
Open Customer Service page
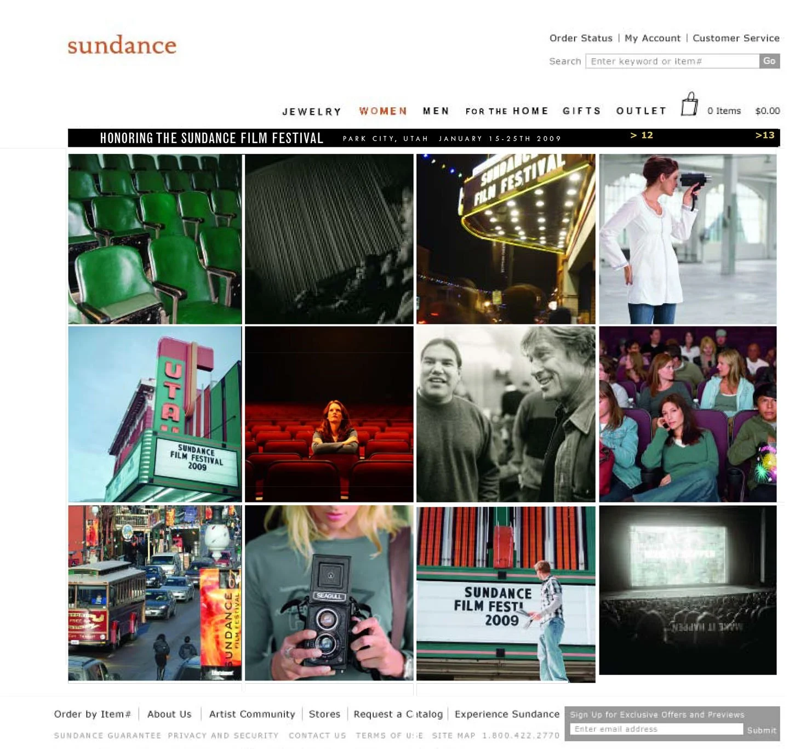tap(736, 38)
